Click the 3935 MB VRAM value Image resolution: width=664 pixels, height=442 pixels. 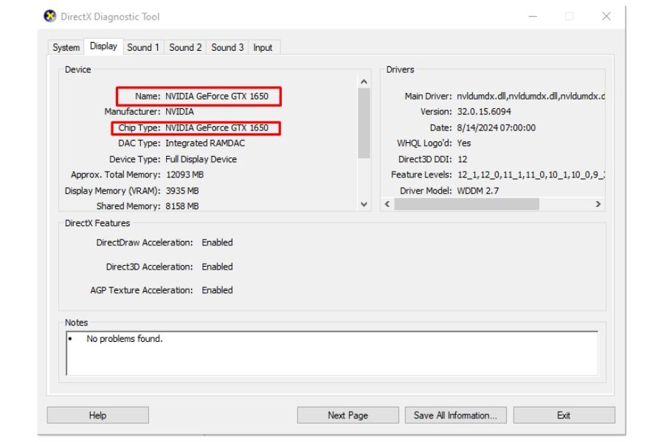click(x=182, y=191)
